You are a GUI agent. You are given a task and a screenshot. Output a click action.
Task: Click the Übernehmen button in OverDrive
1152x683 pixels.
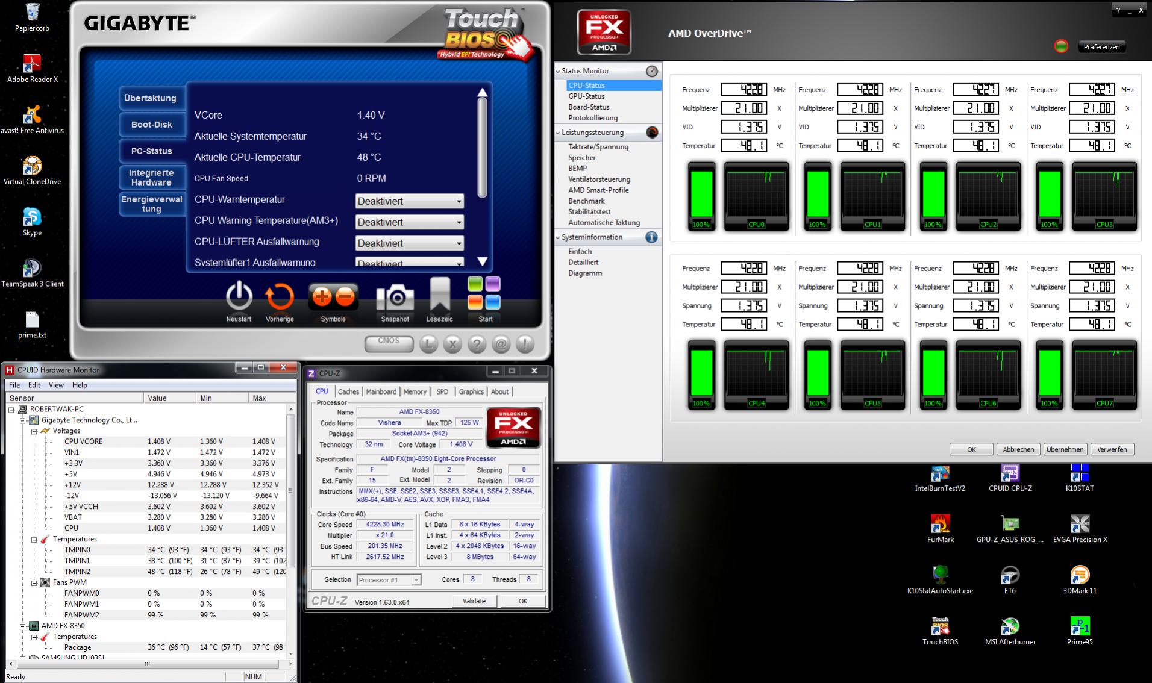(1065, 449)
